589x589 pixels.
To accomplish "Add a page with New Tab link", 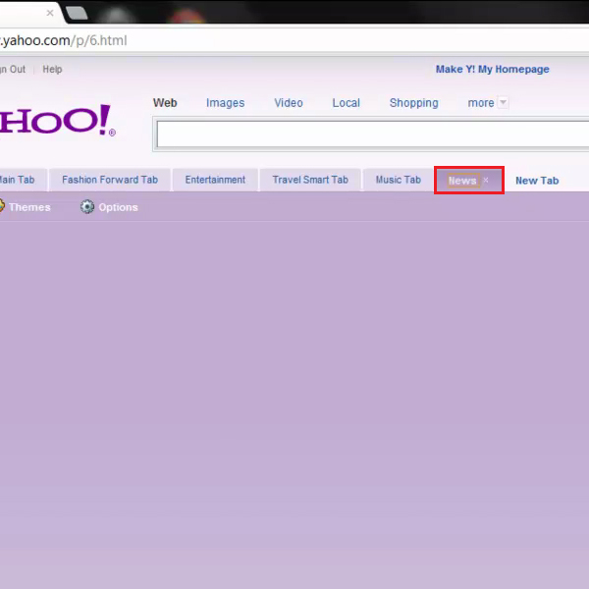I will (537, 181).
